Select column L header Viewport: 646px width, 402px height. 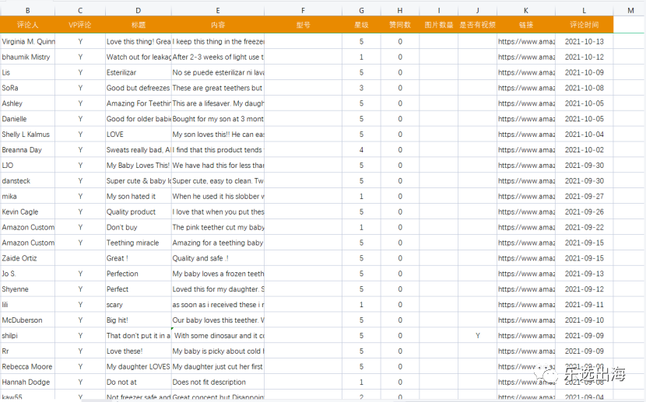584,10
